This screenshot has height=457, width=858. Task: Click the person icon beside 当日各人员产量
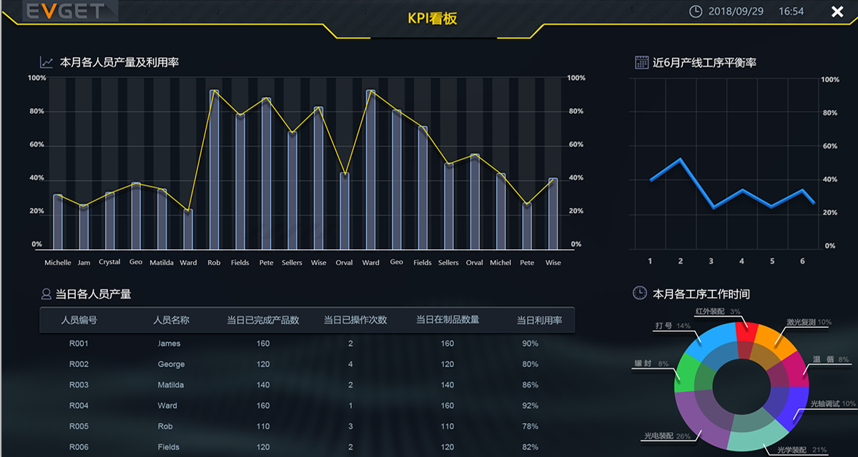coord(46,293)
